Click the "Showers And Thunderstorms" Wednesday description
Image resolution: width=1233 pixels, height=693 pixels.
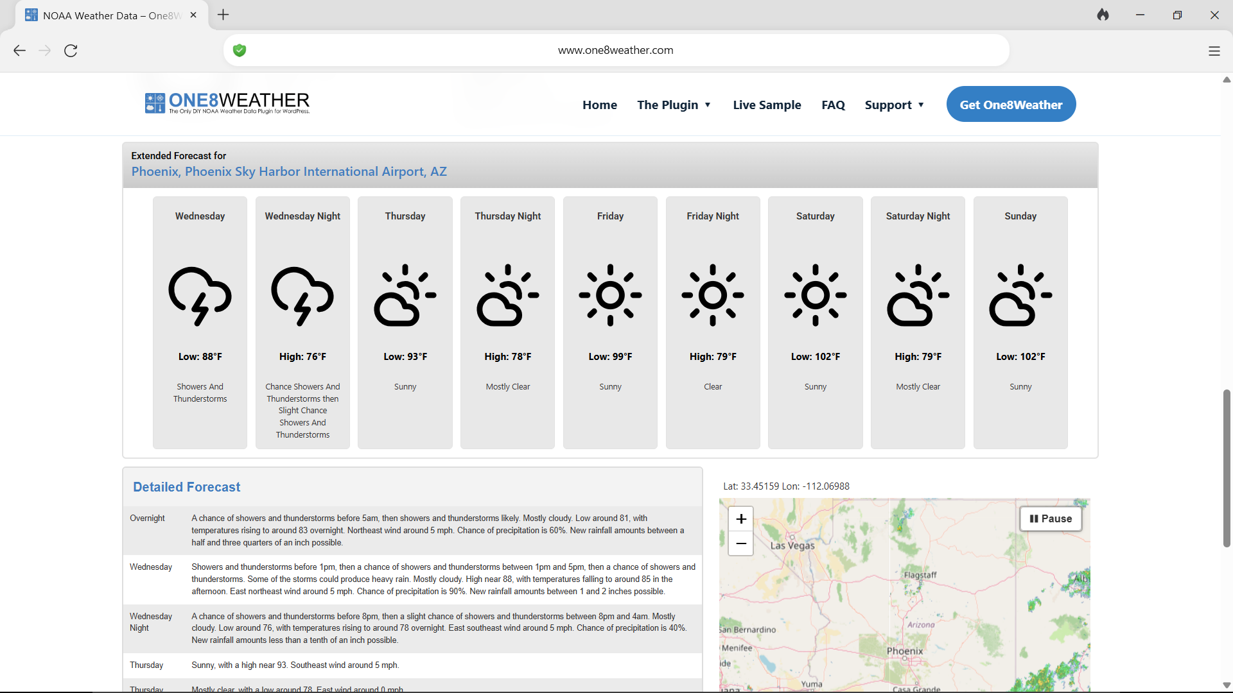pyautogui.click(x=200, y=393)
